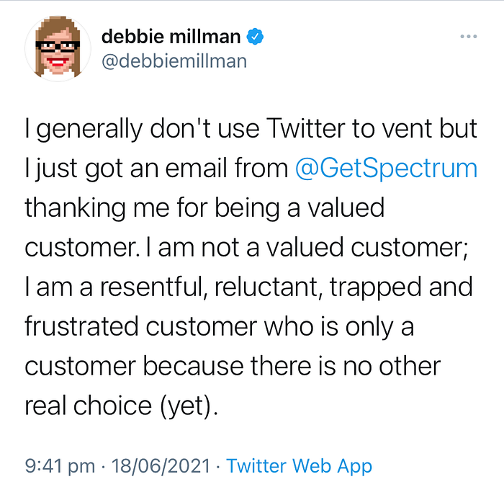Open the @GetSpectrum mention

tap(386, 168)
